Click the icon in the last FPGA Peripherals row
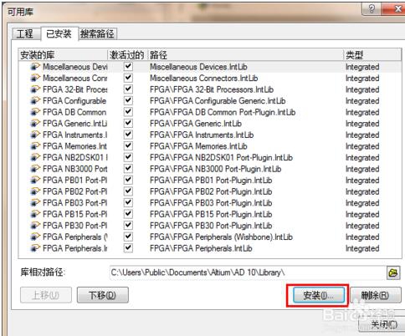 tap(35, 248)
